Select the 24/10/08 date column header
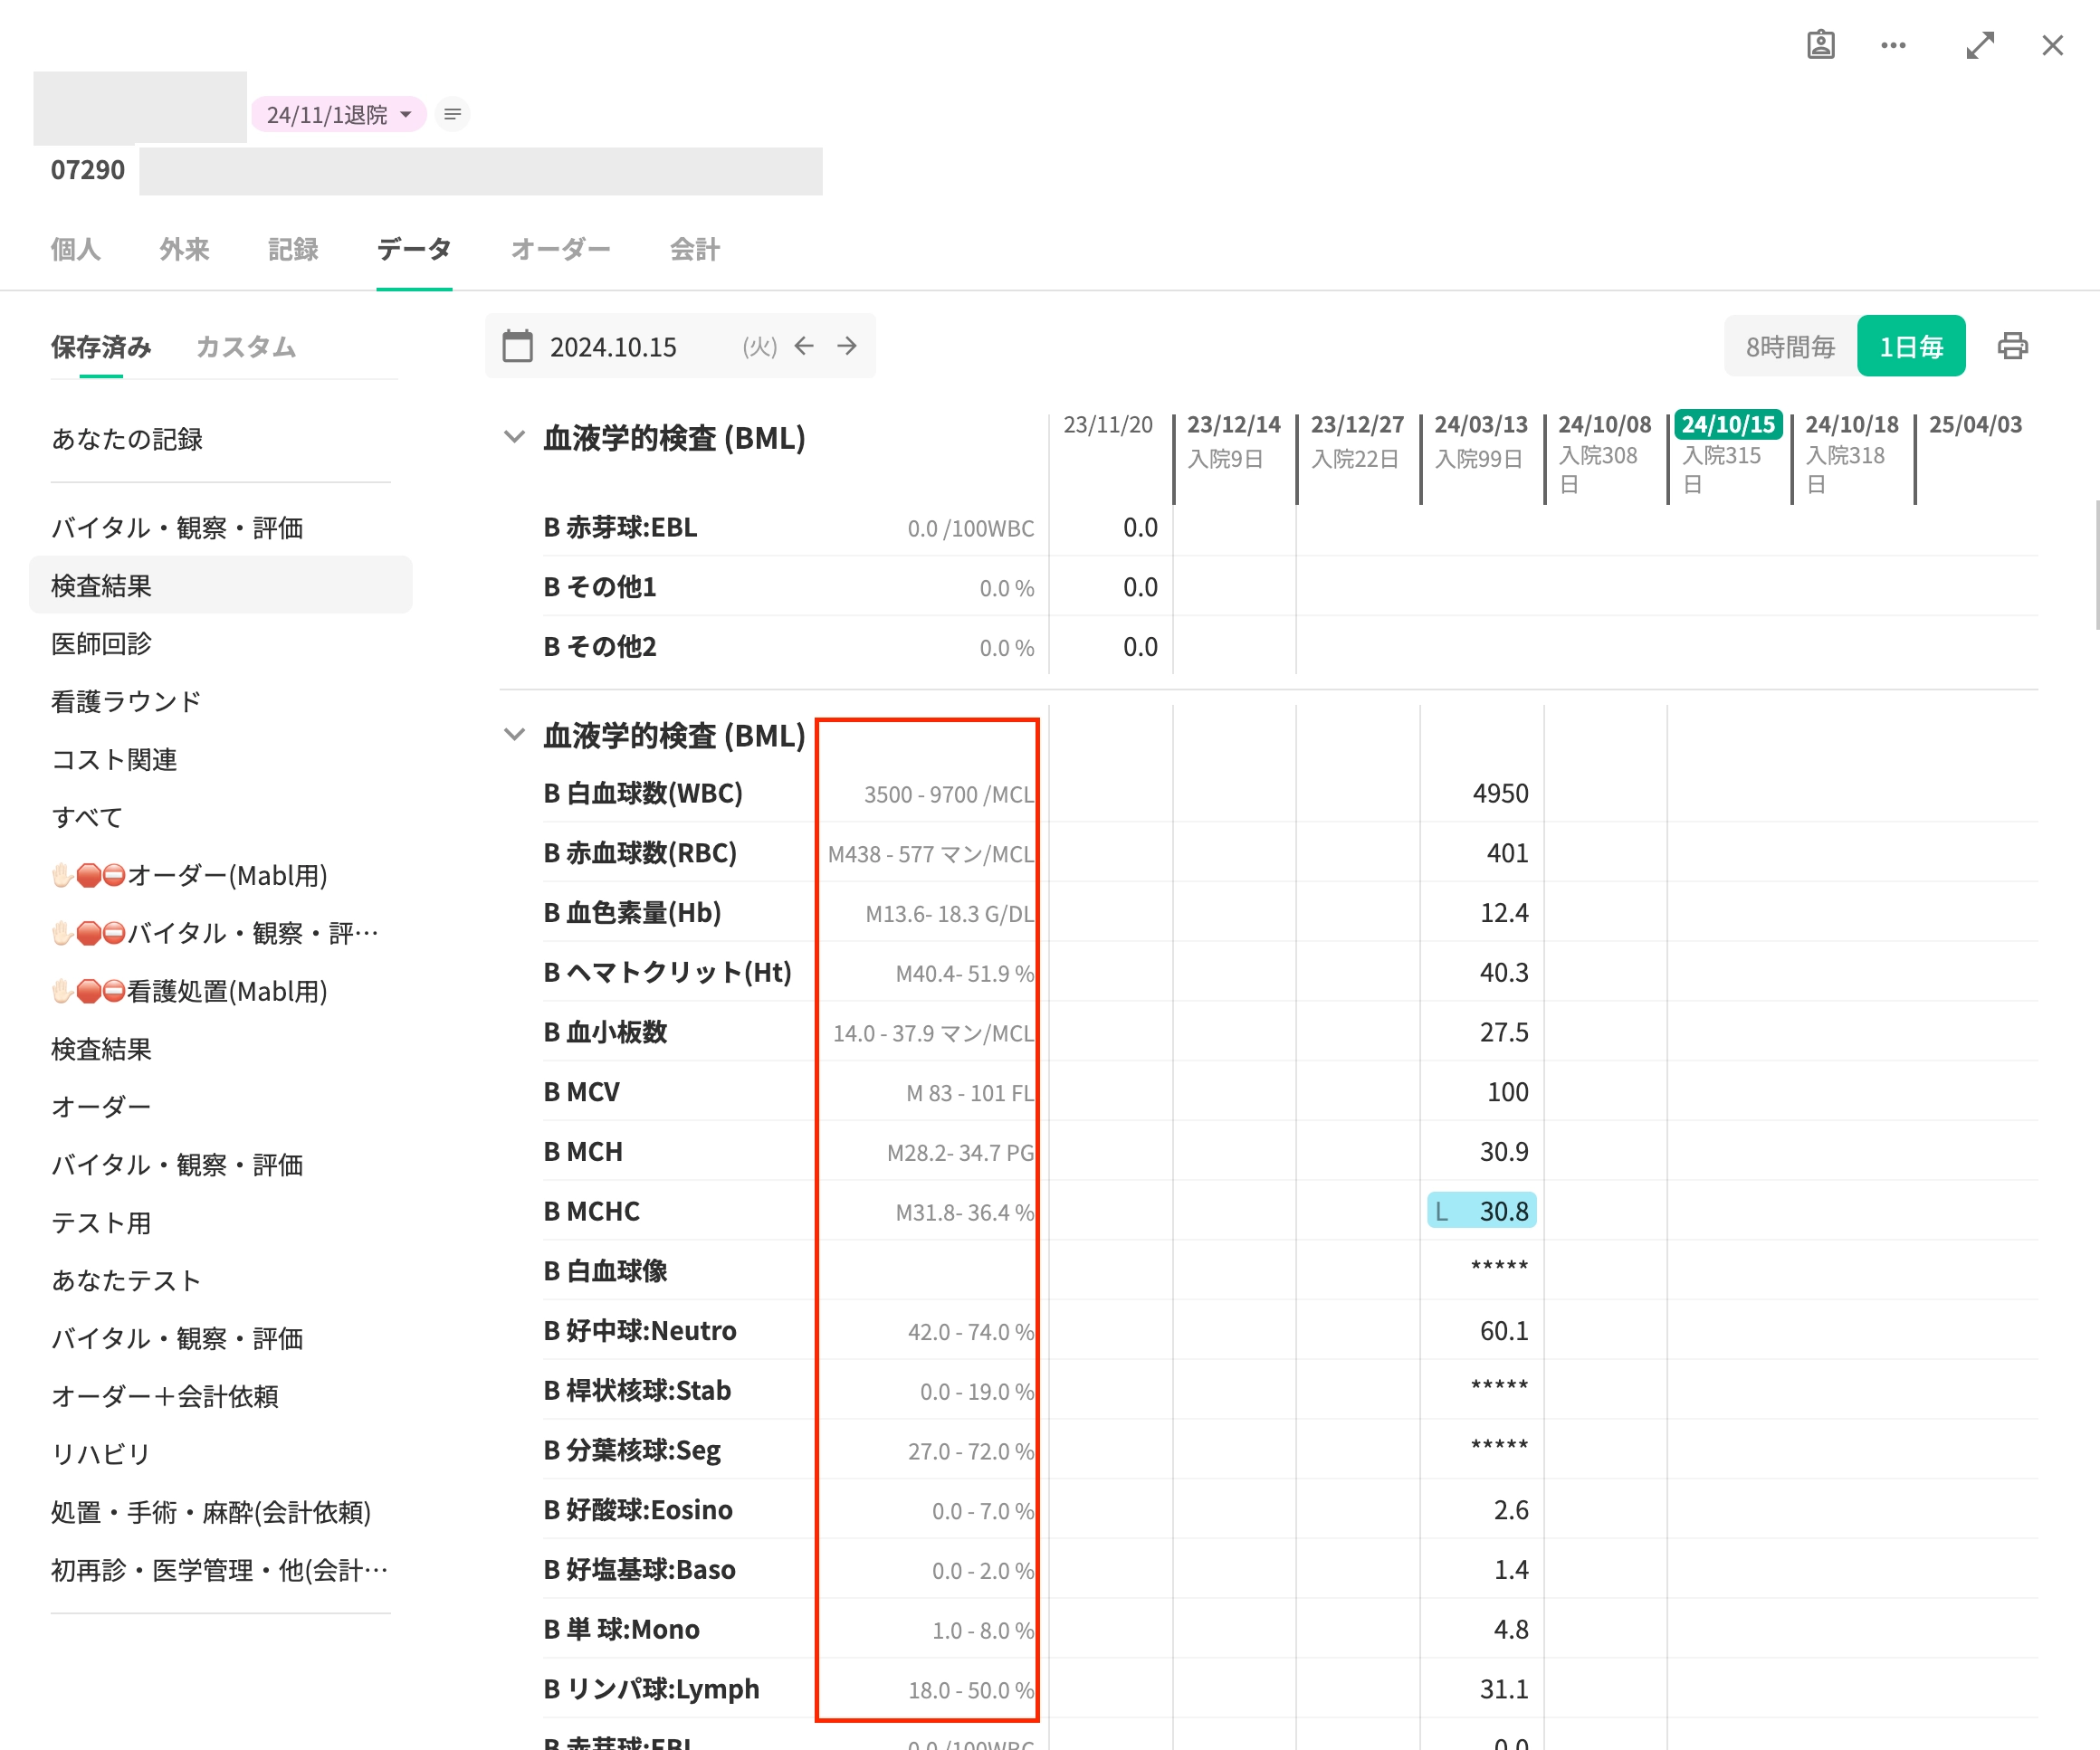Image resolution: width=2100 pixels, height=1750 pixels. tap(1604, 424)
